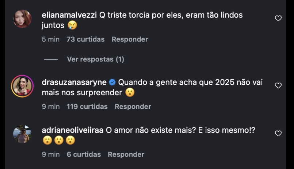This screenshot has width=294, height=169.
Task: Click the elianamalvezzi username
Action: [x=69, y=15]
